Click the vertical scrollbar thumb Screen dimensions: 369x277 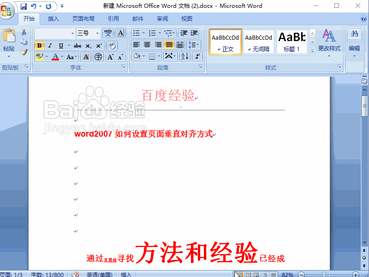coord(364,106)
